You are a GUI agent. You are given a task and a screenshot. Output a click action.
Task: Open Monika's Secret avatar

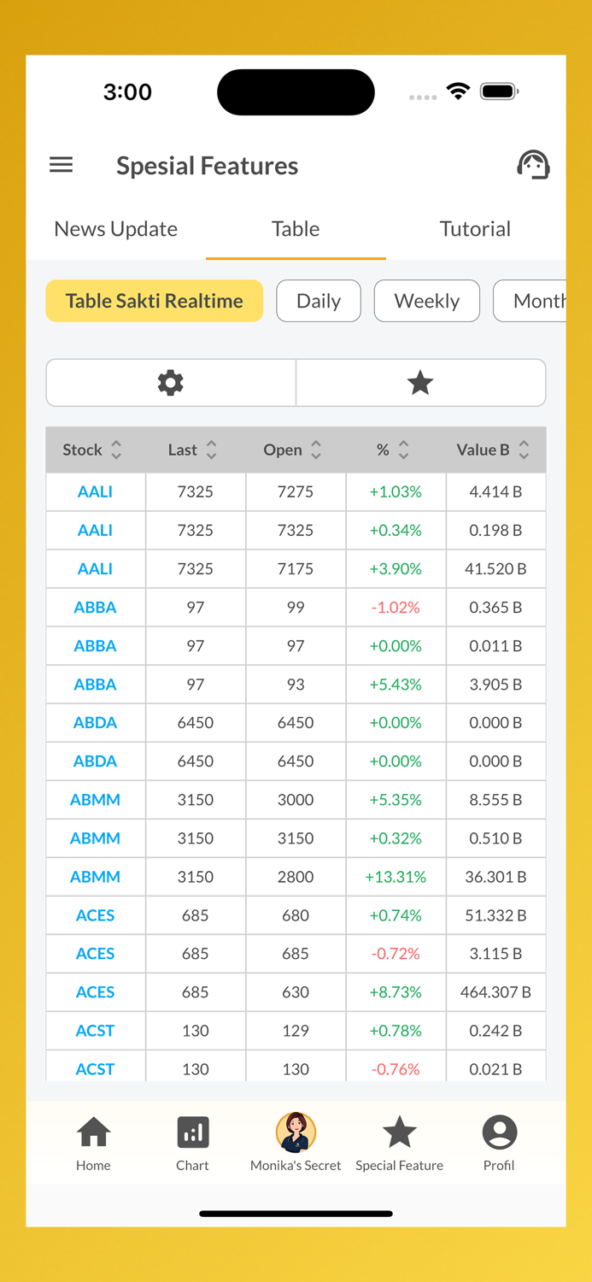(x=296, y=1133)
